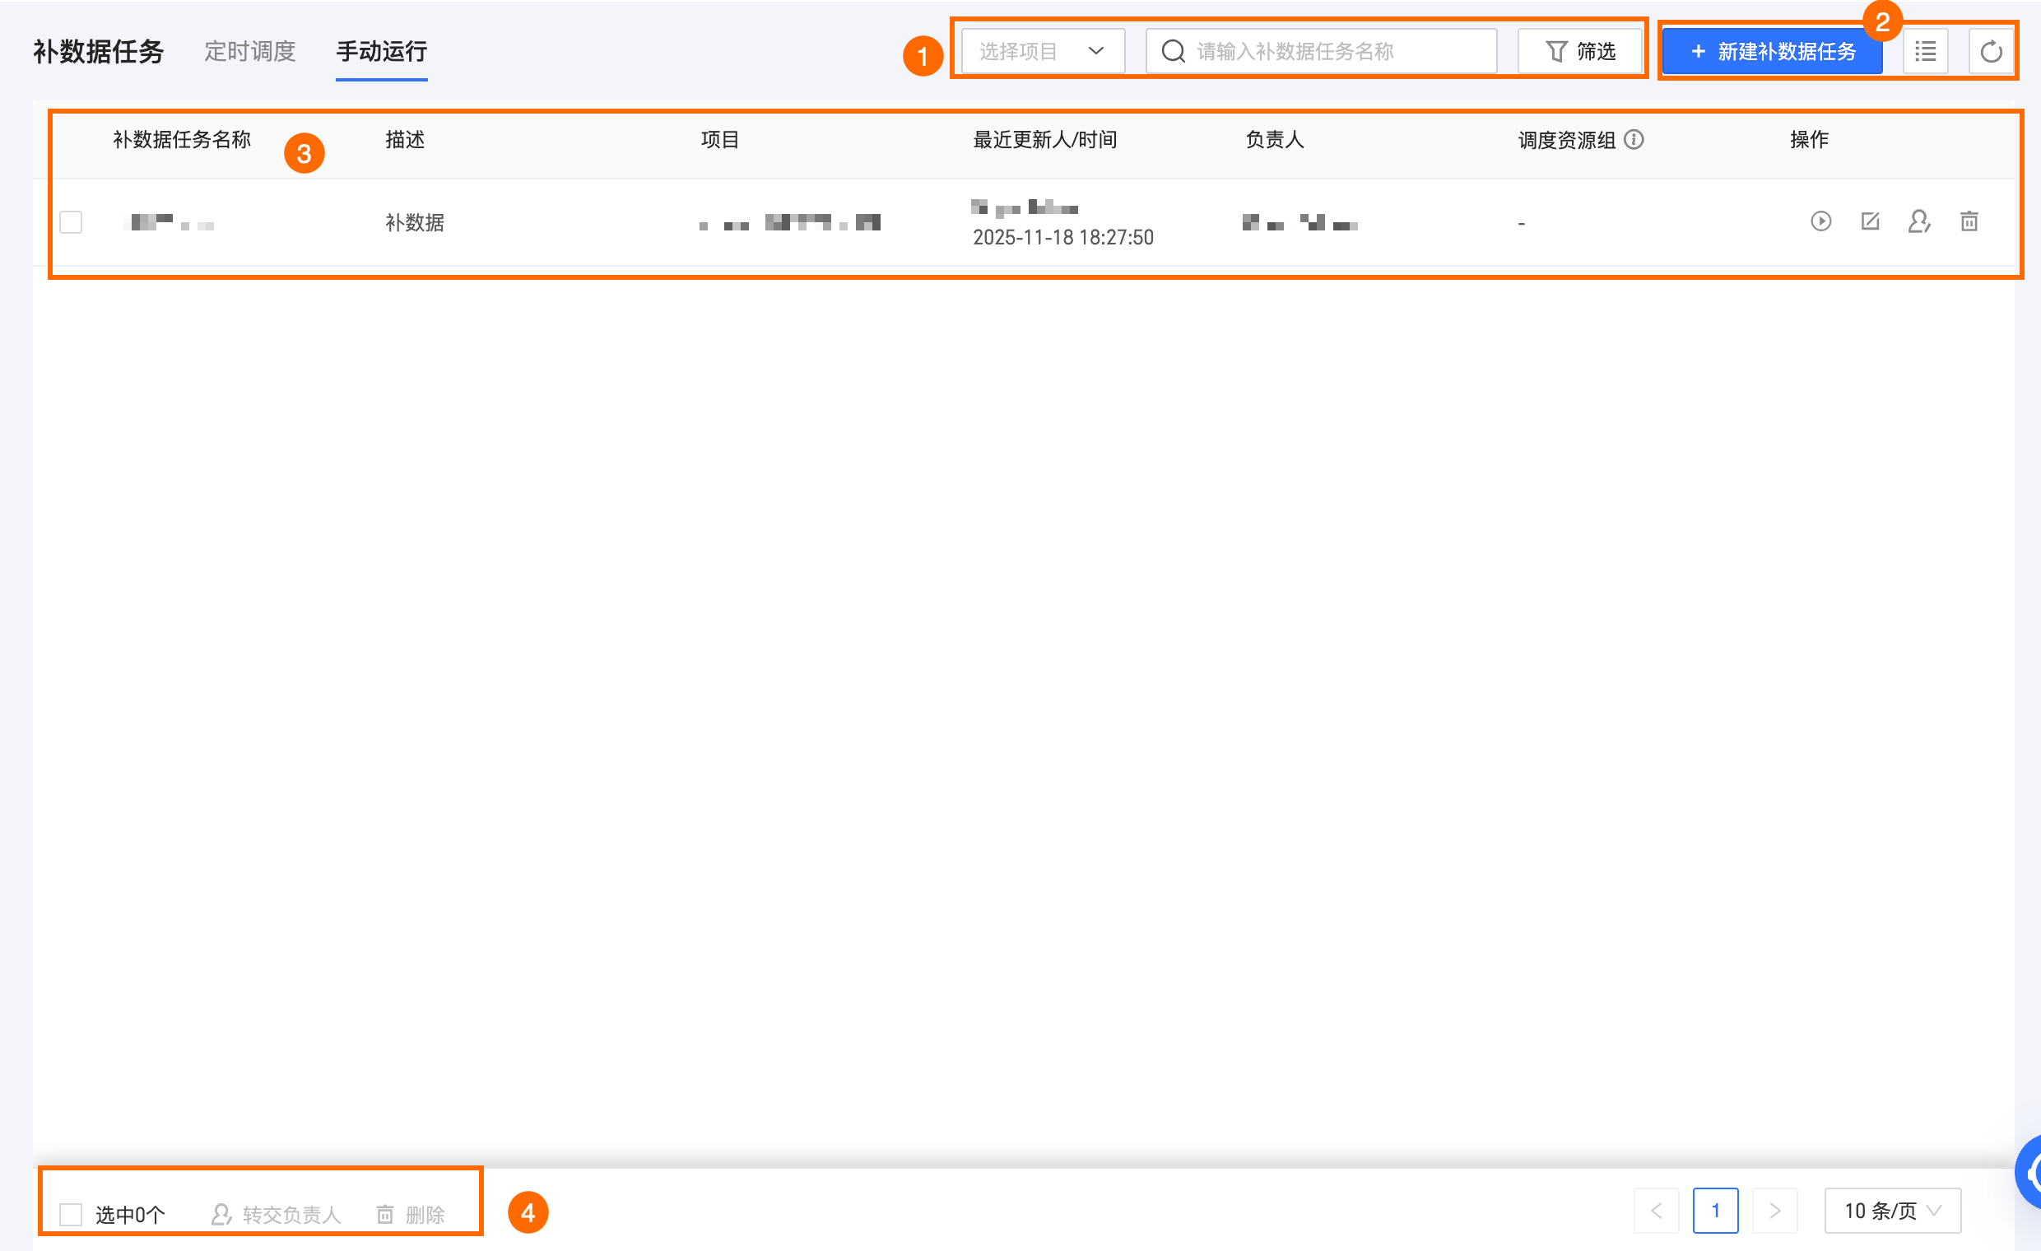The image size is (2041, 1251).
Task: Click transfer owner icon in operations column
Action: coord(1918,221)
